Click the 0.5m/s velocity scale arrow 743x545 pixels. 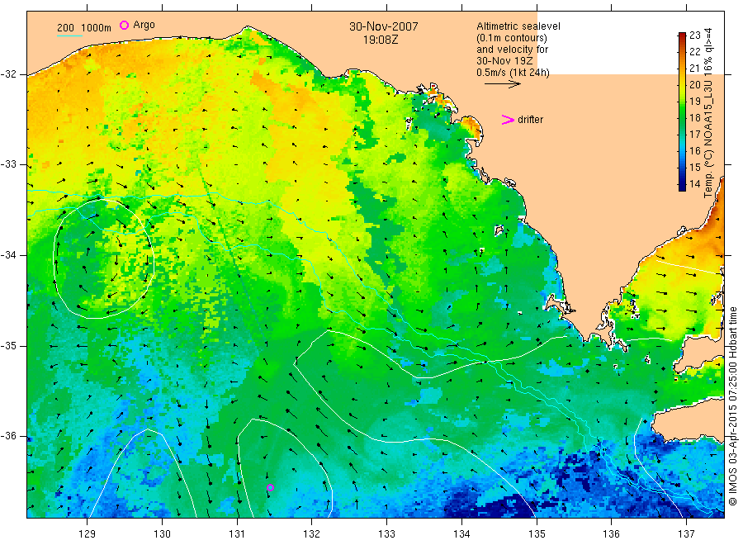502,84
